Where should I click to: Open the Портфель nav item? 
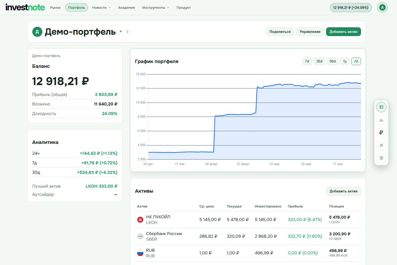[76, 8]
